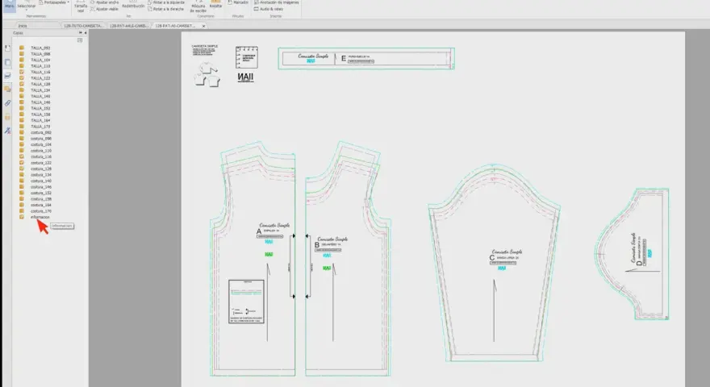Show the TALLA_146 layer
The width and height of the screenshot is (710, 387).
coord(21,102)
